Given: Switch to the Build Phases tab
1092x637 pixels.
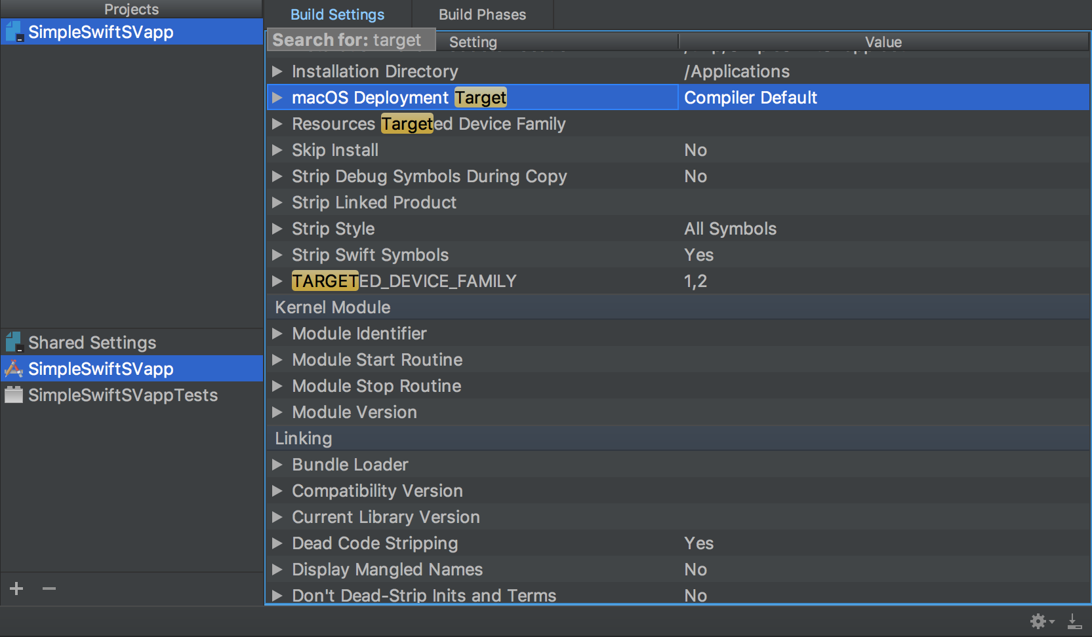Looking at the screenshot, I should [482, 14].
